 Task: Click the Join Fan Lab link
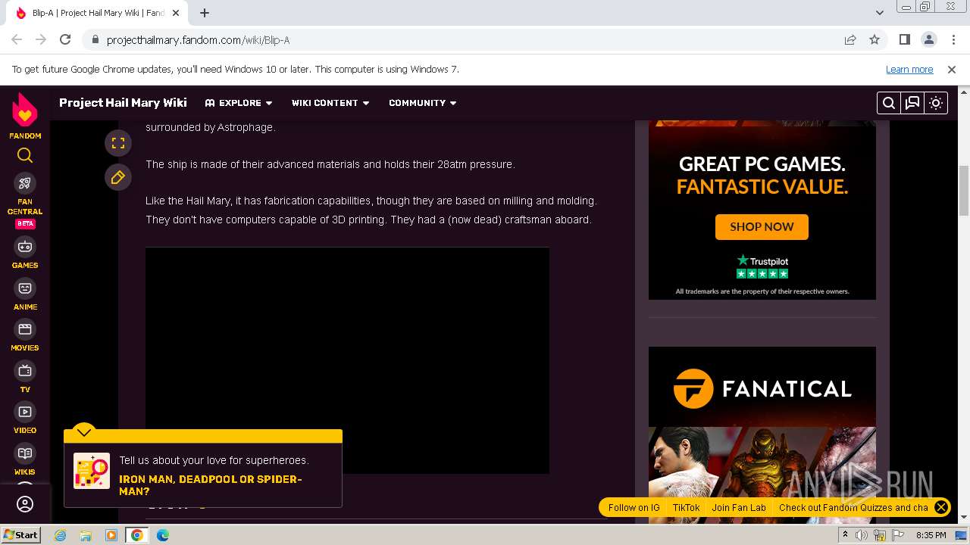point(739,508)
